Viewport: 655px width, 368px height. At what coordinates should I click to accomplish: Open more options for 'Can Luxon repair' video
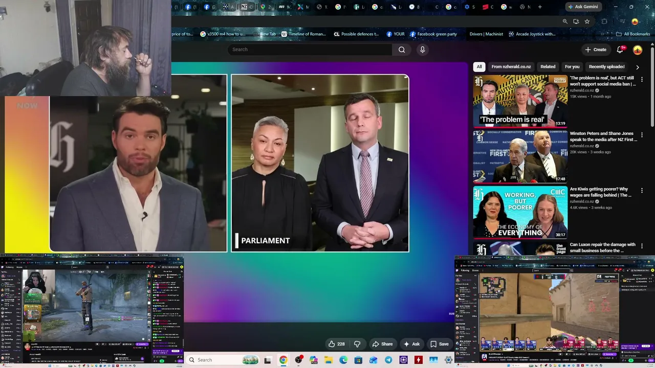[642, 246]
